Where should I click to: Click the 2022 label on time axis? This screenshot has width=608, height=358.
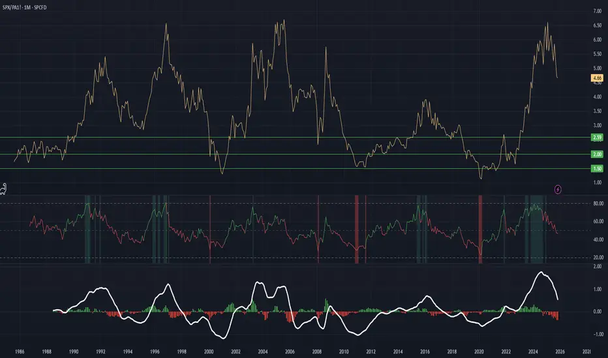506,351
